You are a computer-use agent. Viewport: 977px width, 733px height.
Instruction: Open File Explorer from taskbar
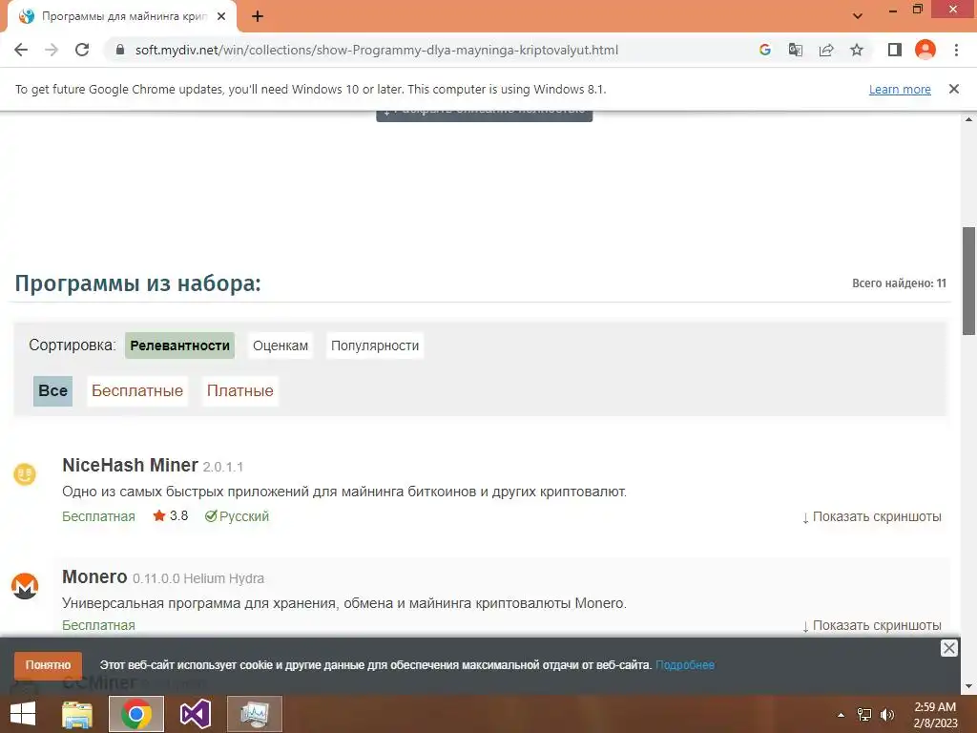77,714
